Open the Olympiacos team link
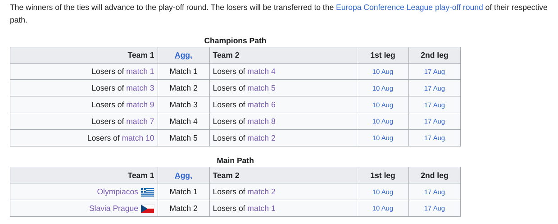 click(x=118, y=192)
